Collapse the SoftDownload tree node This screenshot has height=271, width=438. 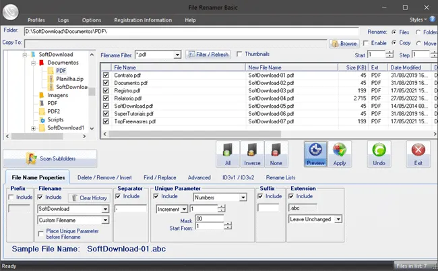coord(24,55)
